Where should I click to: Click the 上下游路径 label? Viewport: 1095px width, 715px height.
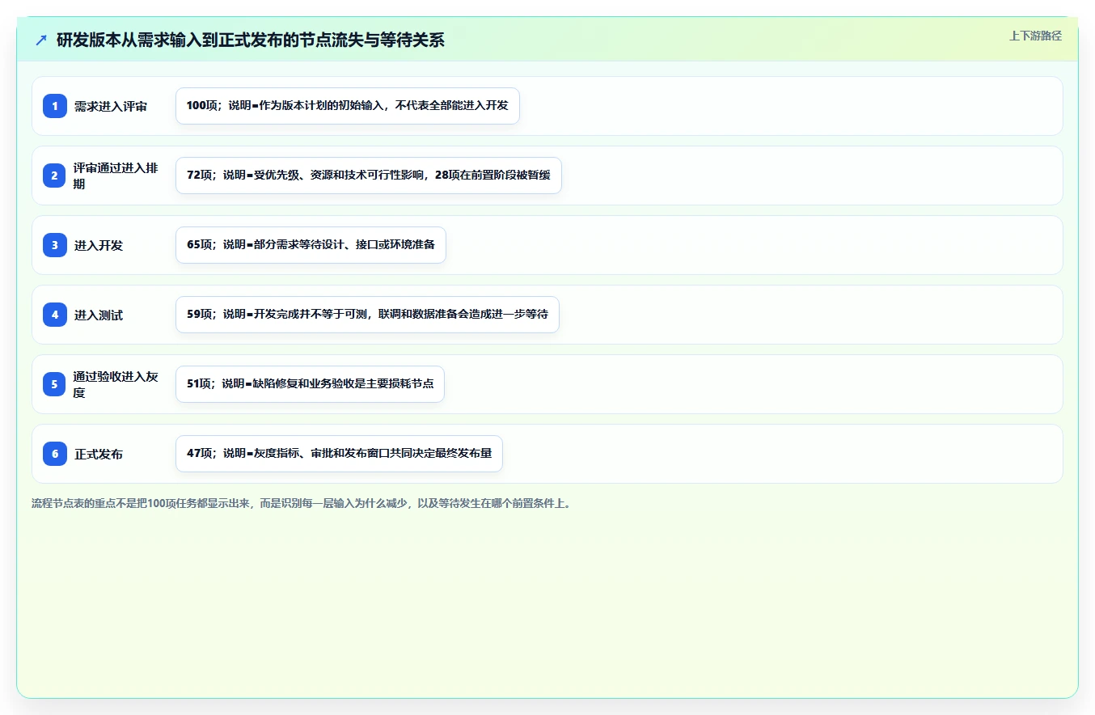1035,36
